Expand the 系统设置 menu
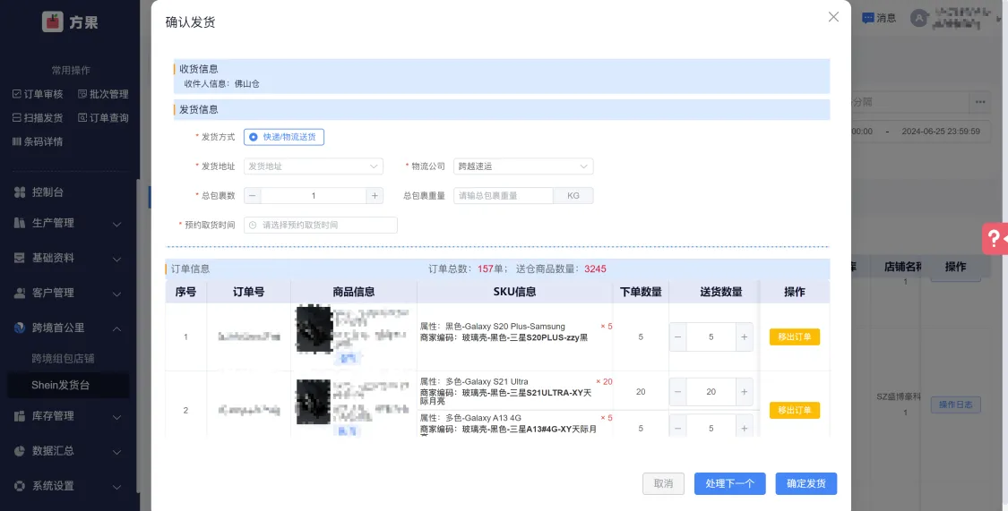The height and width of the screenshot is (511, 1008). (x=67, y=486)
